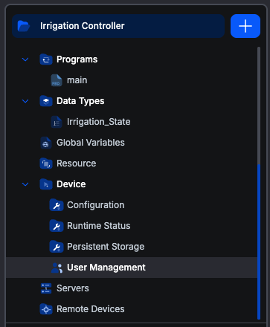Image resolution: width=270 pixels, height=327 pixels.
Task: Collapse the Device tree chevron
Action: point(25,184)
